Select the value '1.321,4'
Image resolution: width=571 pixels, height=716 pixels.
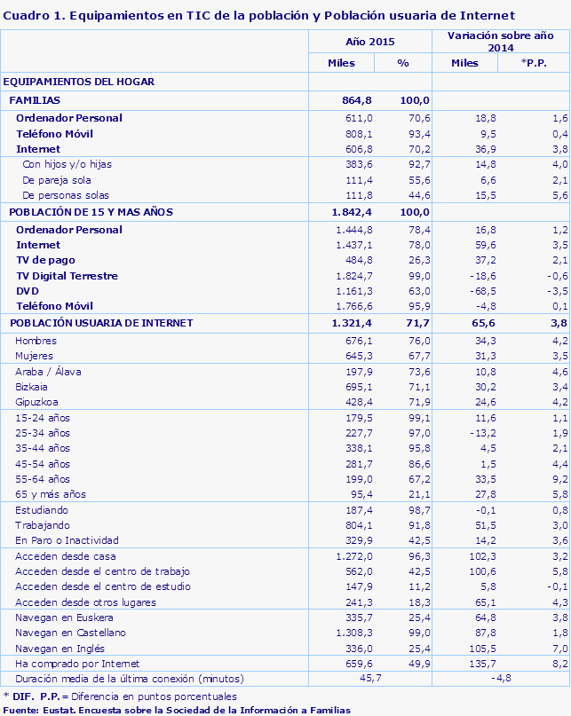pyautogui.click(x=352, y=323)
